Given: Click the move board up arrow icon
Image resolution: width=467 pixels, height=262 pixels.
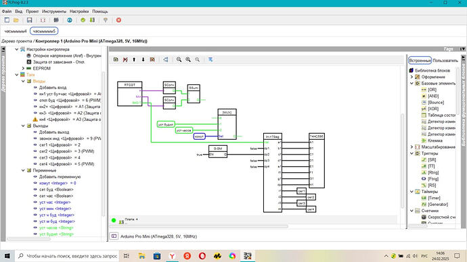Looking at the screenshot, I should 134,59.
